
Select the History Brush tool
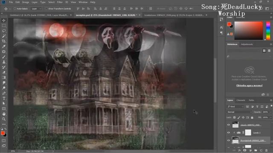(x=4, y=67)
